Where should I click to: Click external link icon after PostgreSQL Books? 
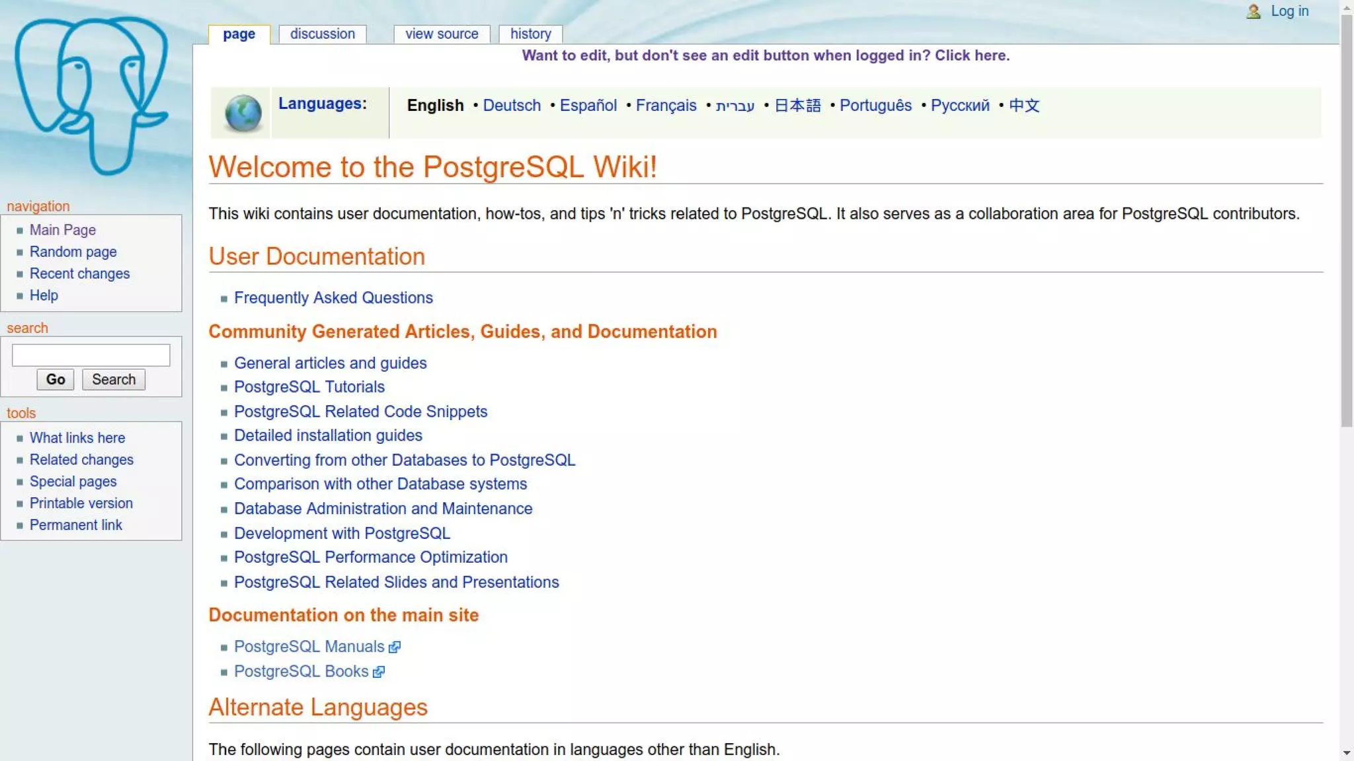(x=379, y=672)
